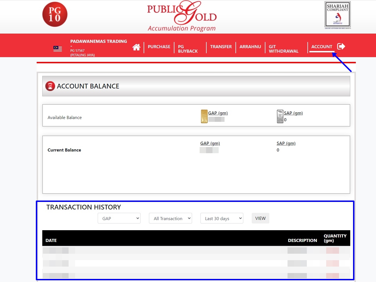
Task: Open the GAP product dropdown
Action: pos(119,218)
